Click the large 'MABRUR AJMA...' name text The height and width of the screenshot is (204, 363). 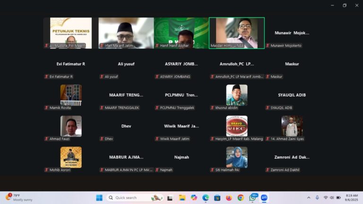(x=126, y=157)
